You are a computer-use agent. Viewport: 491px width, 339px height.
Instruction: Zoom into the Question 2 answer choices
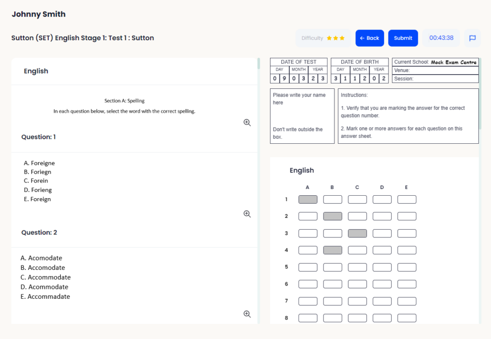tap(247, 313)
